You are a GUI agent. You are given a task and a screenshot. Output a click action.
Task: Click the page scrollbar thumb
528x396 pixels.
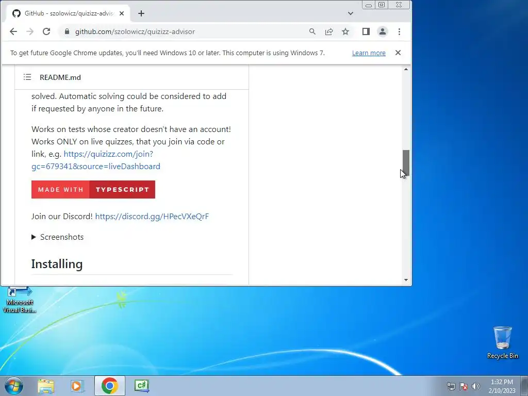406,163
